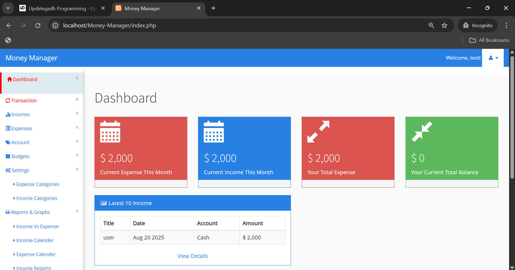Expand the Budgets section arrow
Image resolution: width=515 pixels, height=270 pixels.
77,155
